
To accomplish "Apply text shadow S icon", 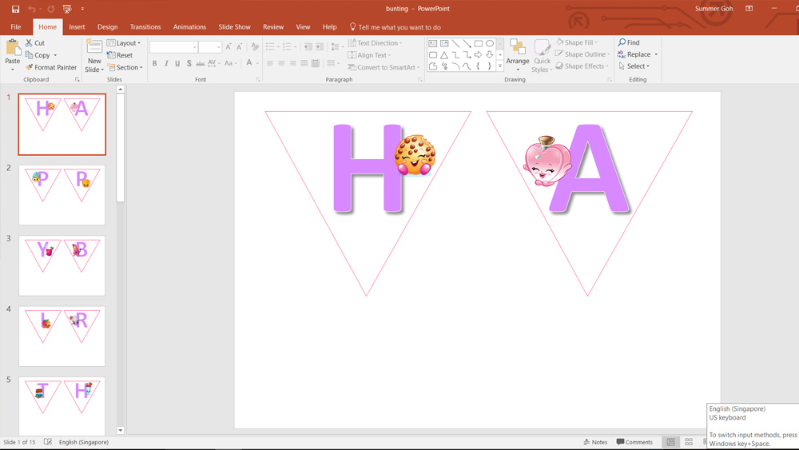I will point(189,63).
